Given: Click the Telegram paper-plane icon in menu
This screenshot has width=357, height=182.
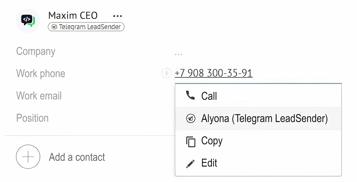Looking at the screenshot, I should 190,118.
